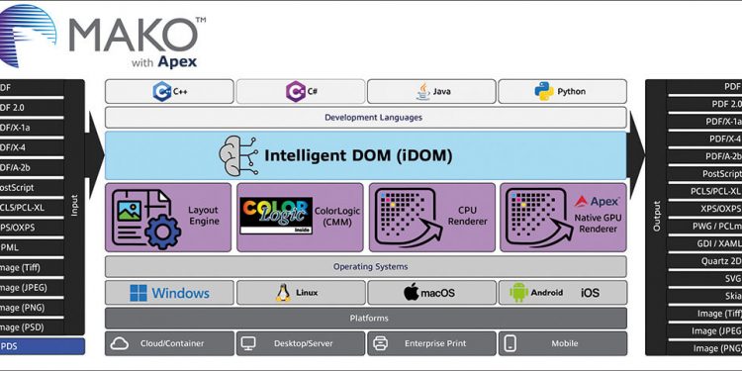Click the Apple logo beside macOS
Viewport: 742px width, 371px height.
(x=411, y=292)
